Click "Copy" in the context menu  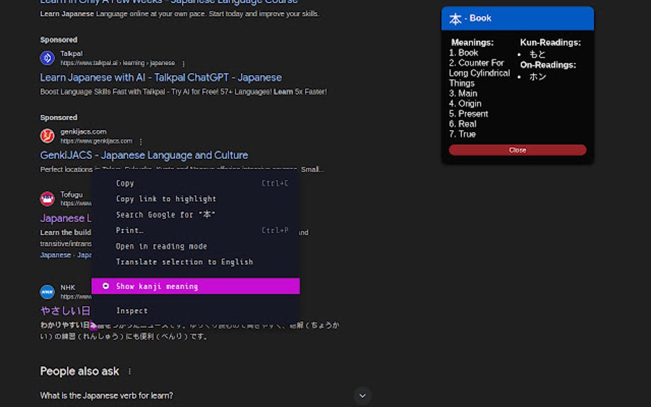125,183
